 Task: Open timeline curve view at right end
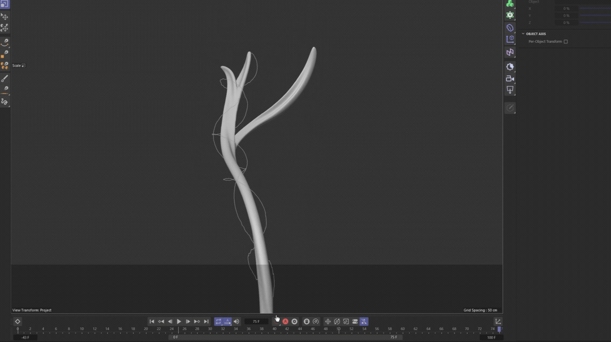[498, 322]
